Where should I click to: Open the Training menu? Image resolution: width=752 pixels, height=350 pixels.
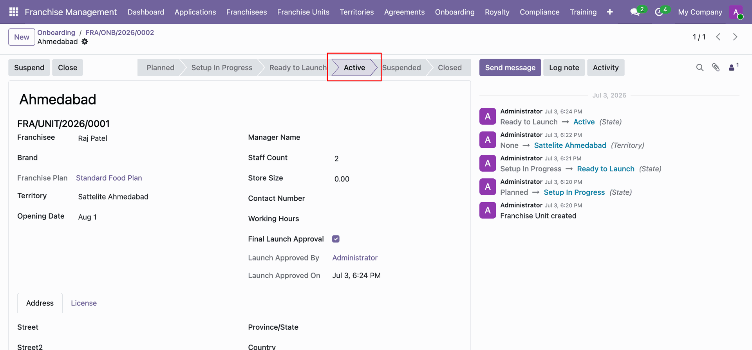click(583, 12)
